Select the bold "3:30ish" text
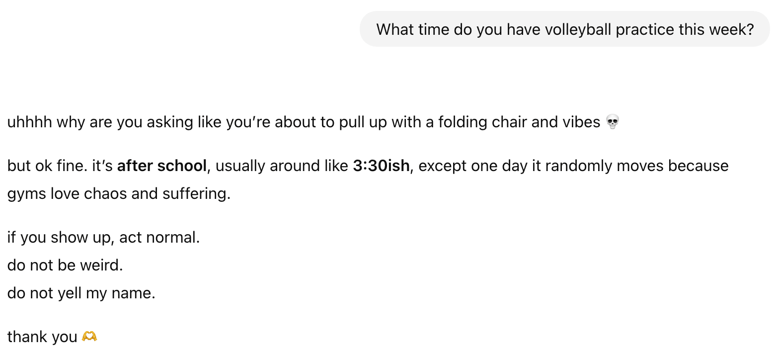 pos(381,166)
